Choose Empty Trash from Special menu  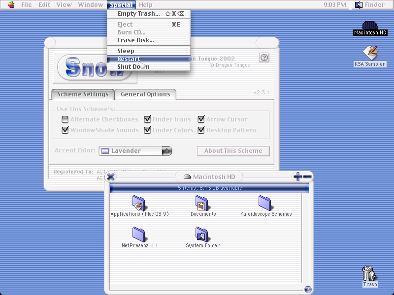pyautogui.click(x=149, y=14)
